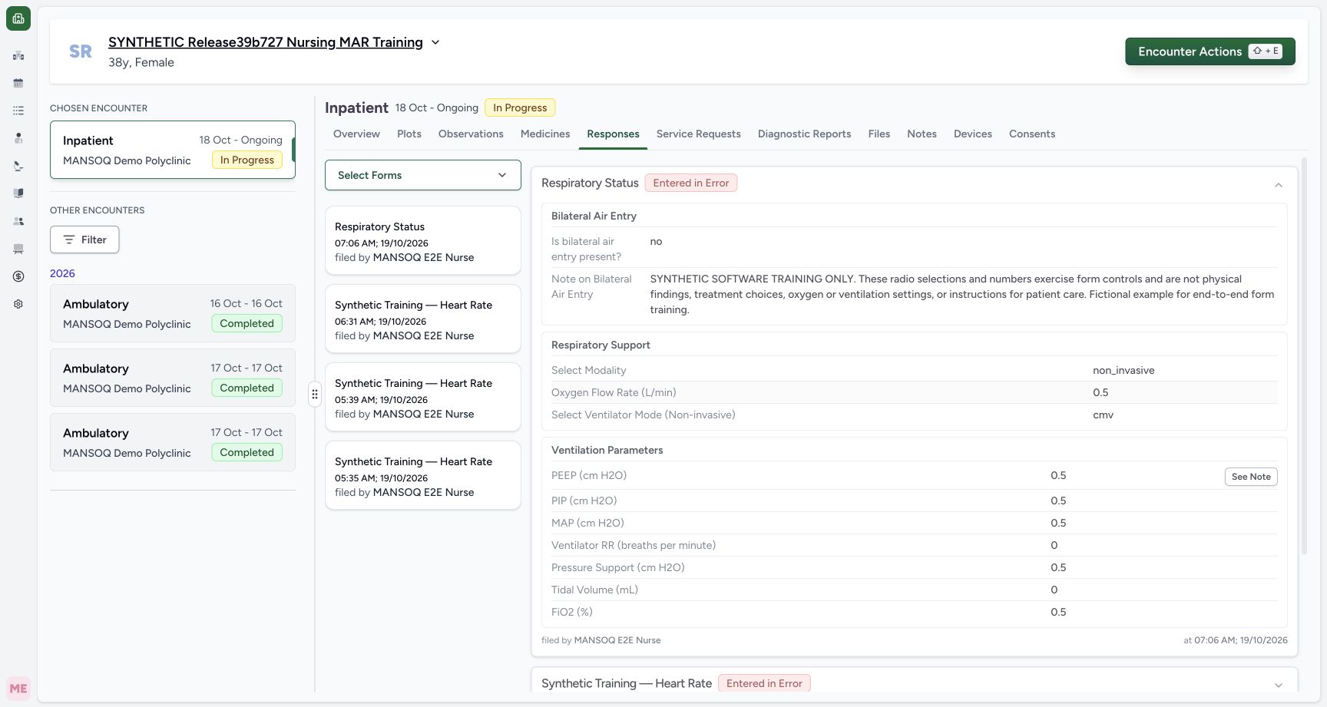Open the patient person sidebar icon
Image resolution: width=1327 pixels, height=707 pixels.
pyautogui.click(x=18, y=138)
